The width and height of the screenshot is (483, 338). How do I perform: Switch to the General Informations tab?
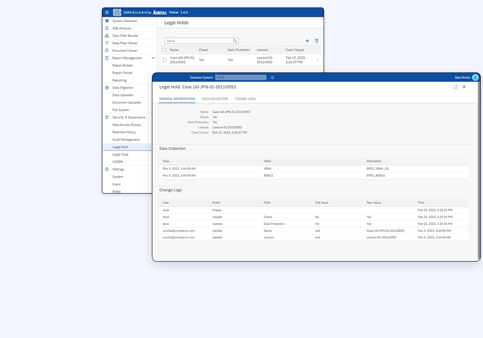pos(177,99)
